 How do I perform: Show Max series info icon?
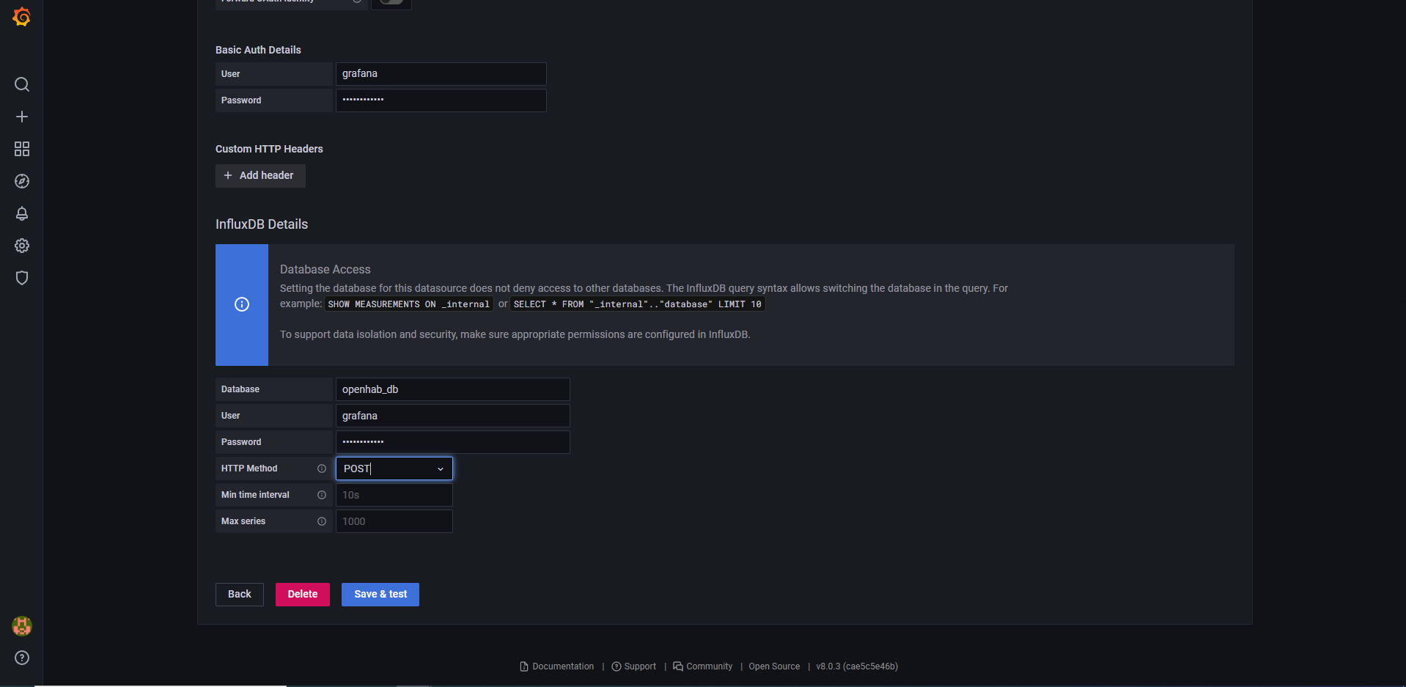(x=321, y=521)
